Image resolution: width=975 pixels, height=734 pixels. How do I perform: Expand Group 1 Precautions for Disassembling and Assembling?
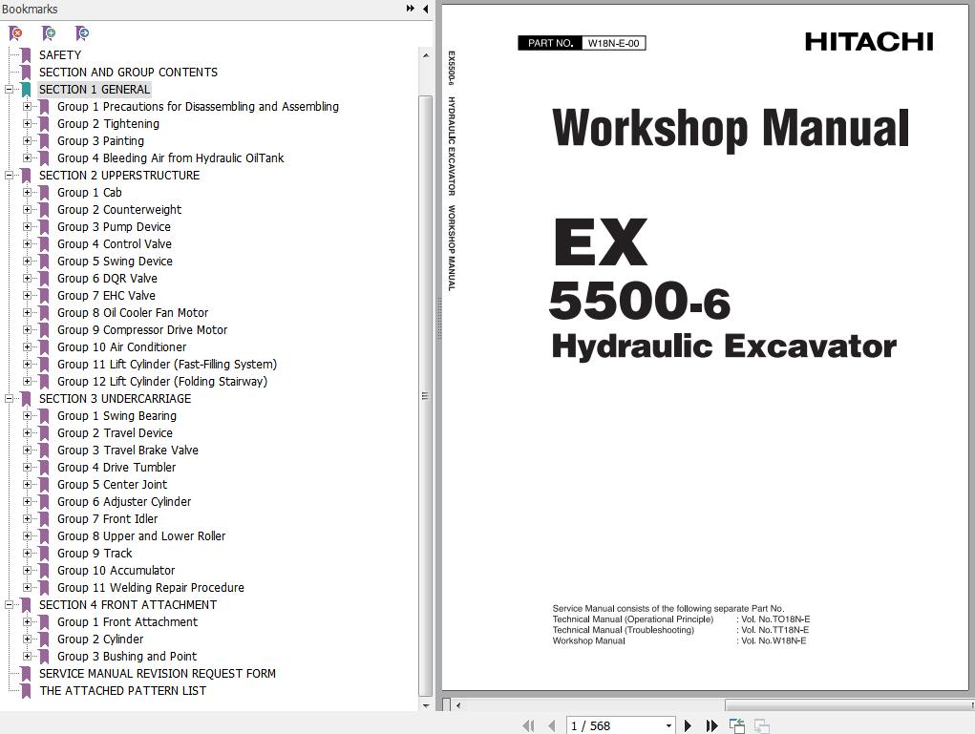(28, 106)
